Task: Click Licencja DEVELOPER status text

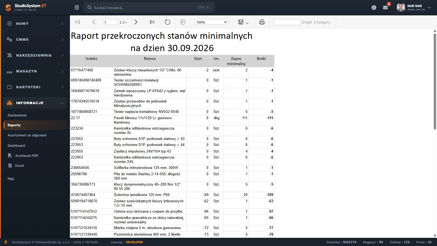Action: pyautogui.click(x=127, y=242)
